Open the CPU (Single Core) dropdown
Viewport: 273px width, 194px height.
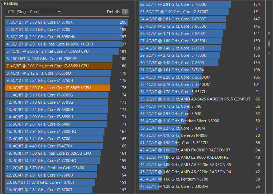[35, 12]
